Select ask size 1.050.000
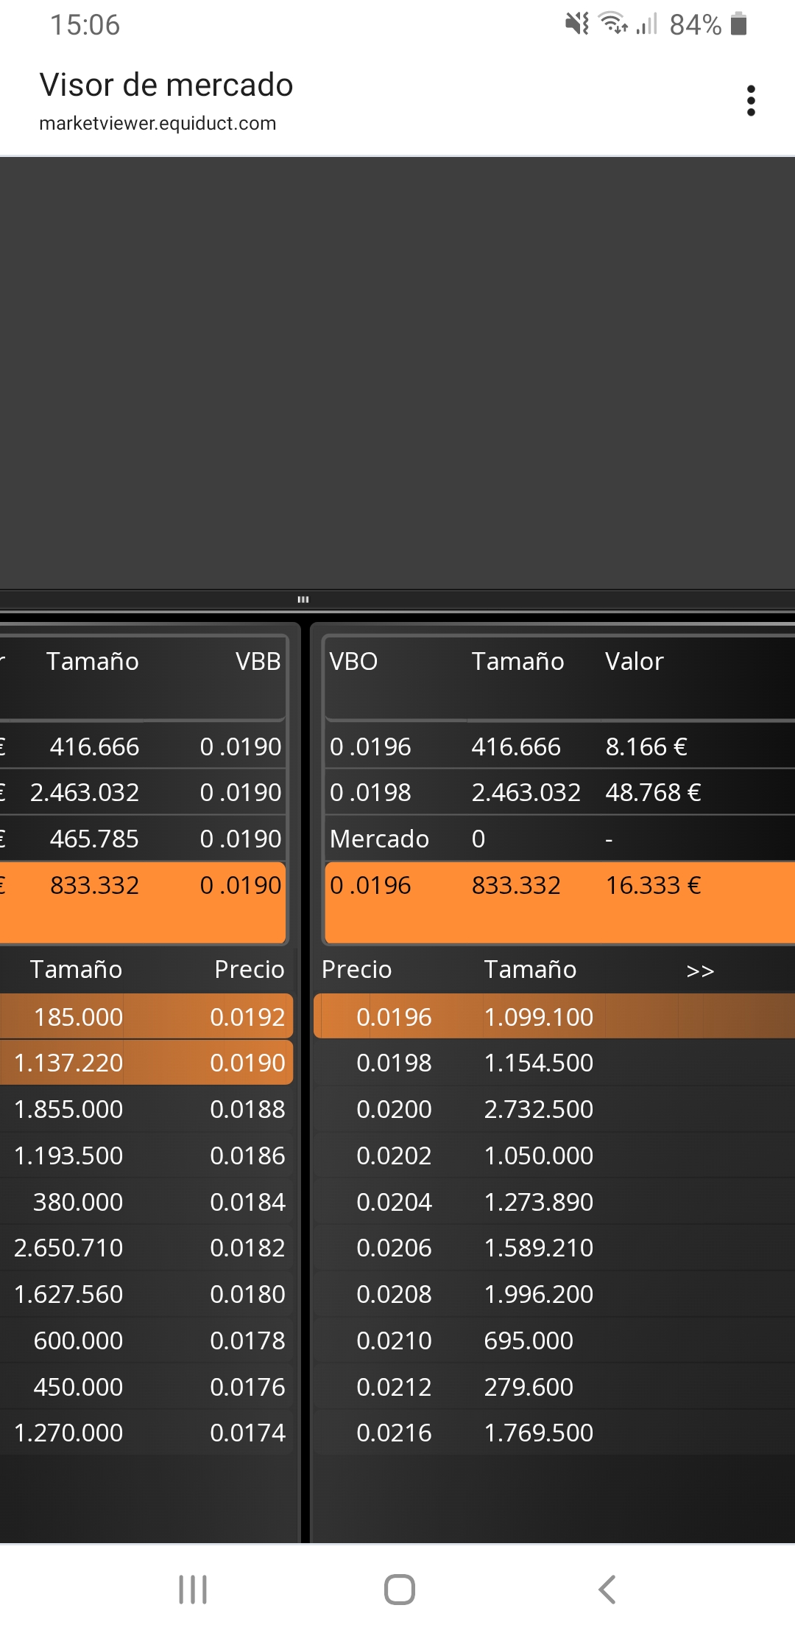The width and height of the screenshot is (795, 1636). tap(539, 1156)
